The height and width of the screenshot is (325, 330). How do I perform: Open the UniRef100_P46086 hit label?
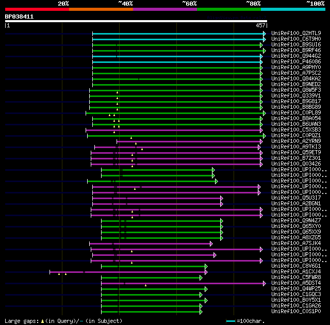(296, 62)
